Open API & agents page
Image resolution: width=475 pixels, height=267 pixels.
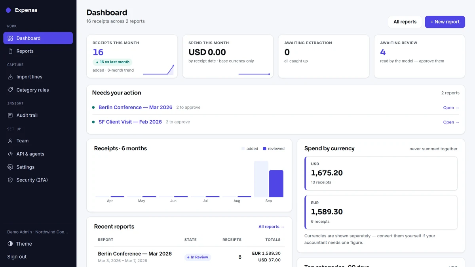click(x=38, y=154)
